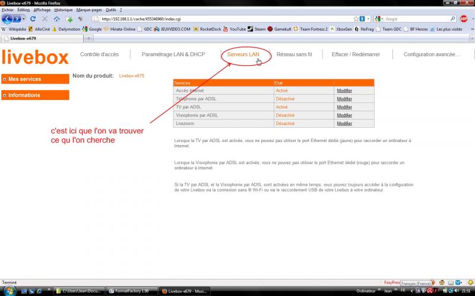Switch to the FormatFactory 1.90 taskbar button
475x296 pixels.
pos(132,291)
